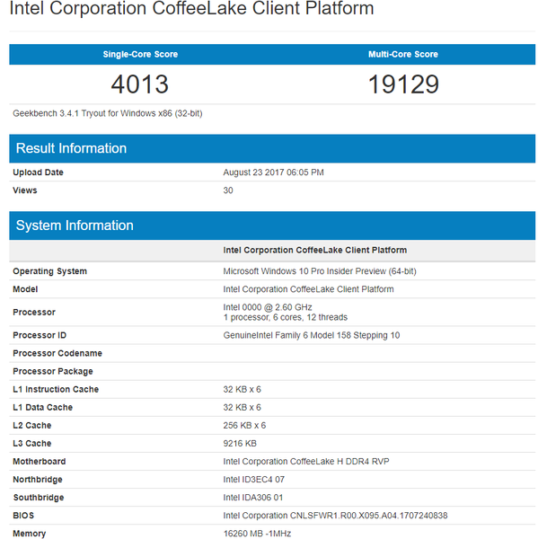Image resolution: width=538 pixels, height=539 pixels.
Task: Click the Views label
Action: click(25, 190)
